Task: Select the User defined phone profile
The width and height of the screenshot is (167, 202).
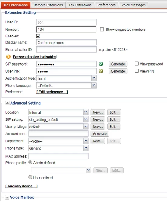Action: [x=30, y=177]
